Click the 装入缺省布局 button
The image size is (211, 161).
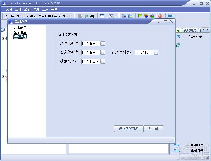129,128
